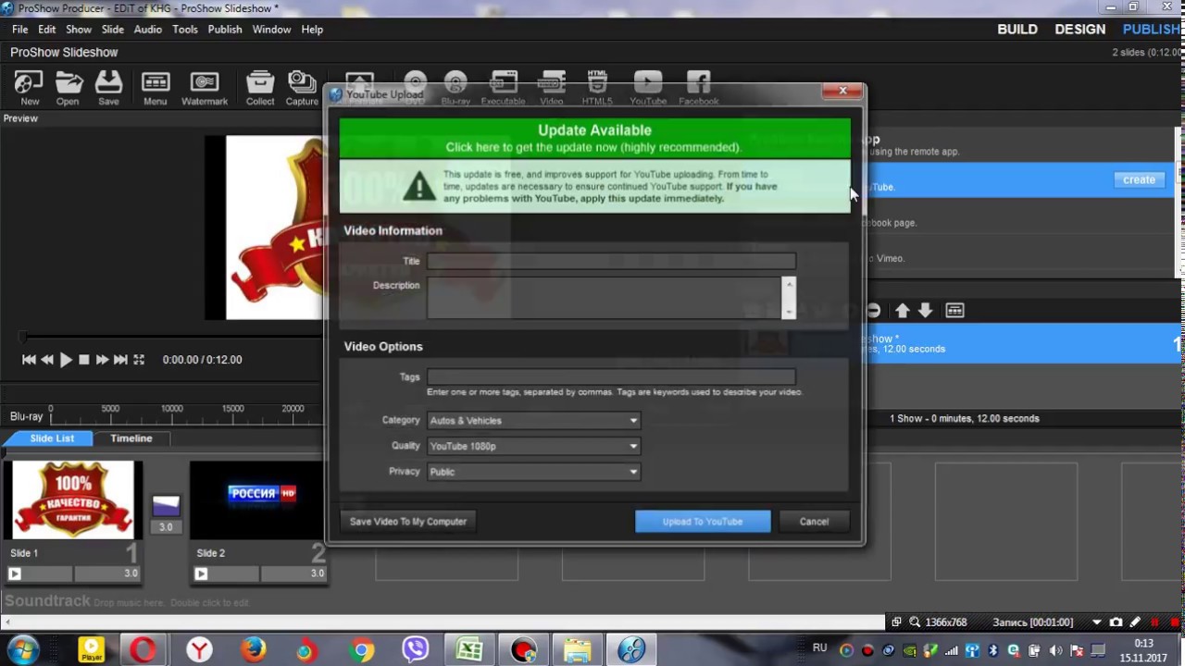The width and height of the screenshot is (1185, 666).
Task: Click the create button
Action: coord(1139,179)
